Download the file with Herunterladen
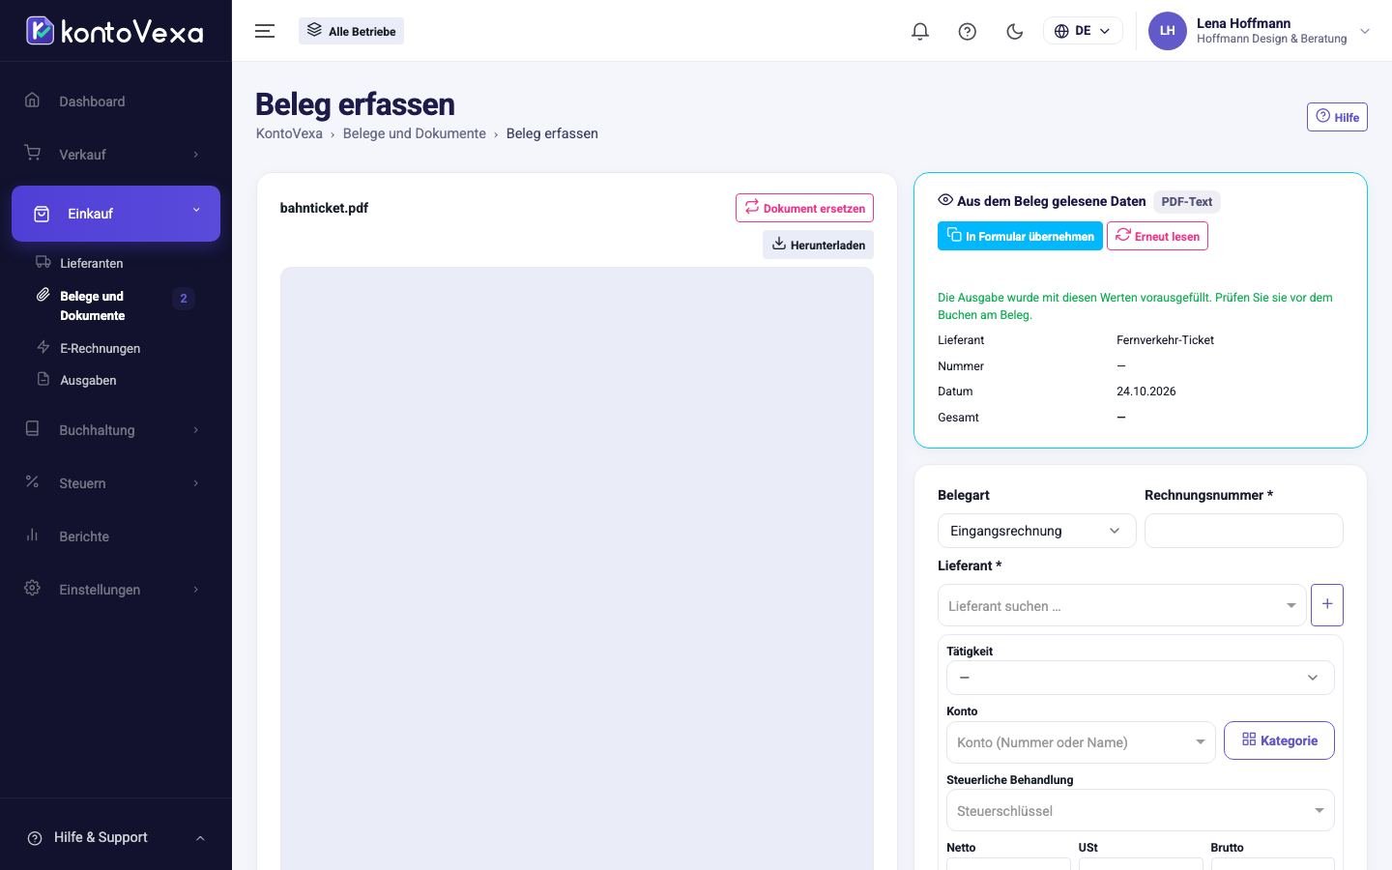This screenshot has height=870, width=1392. [x=818, y=245]
